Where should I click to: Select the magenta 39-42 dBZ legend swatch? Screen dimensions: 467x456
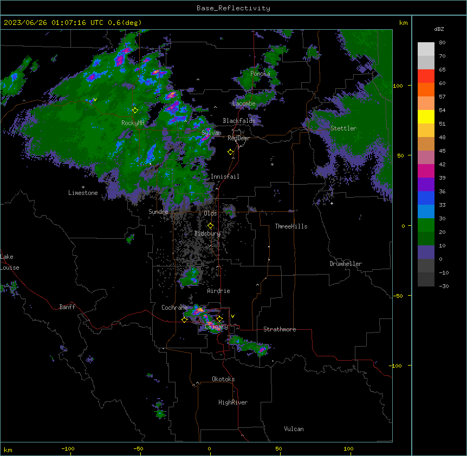(x=426, y=171)
